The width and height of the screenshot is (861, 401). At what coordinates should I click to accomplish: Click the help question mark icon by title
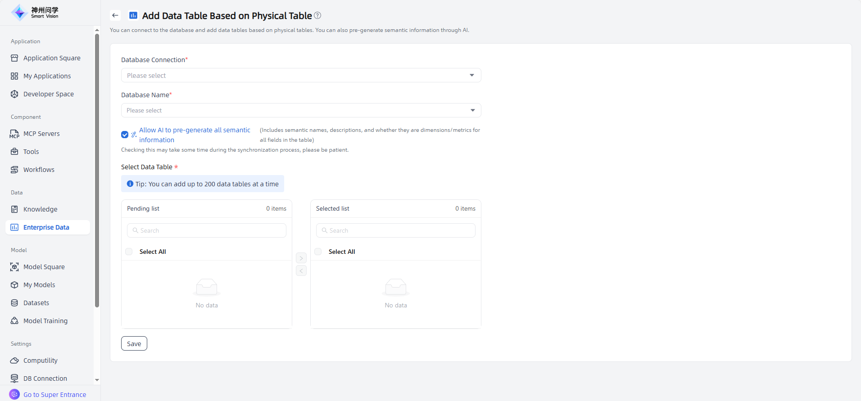coord(317,15)
